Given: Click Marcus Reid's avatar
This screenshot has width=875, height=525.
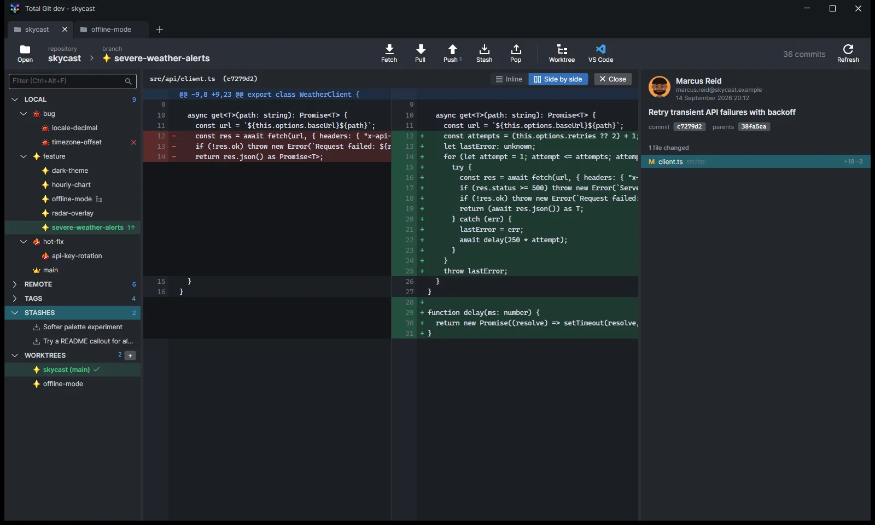Looking at the screenshot, I should (660, 87).
